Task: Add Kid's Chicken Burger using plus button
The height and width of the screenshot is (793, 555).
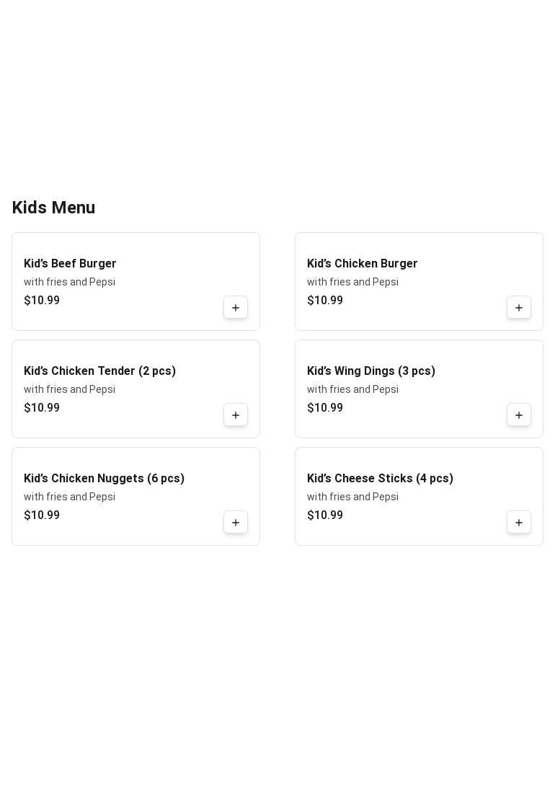Action: coord(519,308)
